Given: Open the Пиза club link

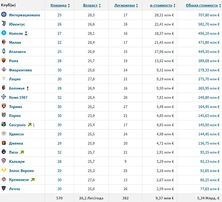Looking at the screenshot, I should click(13, 152).
